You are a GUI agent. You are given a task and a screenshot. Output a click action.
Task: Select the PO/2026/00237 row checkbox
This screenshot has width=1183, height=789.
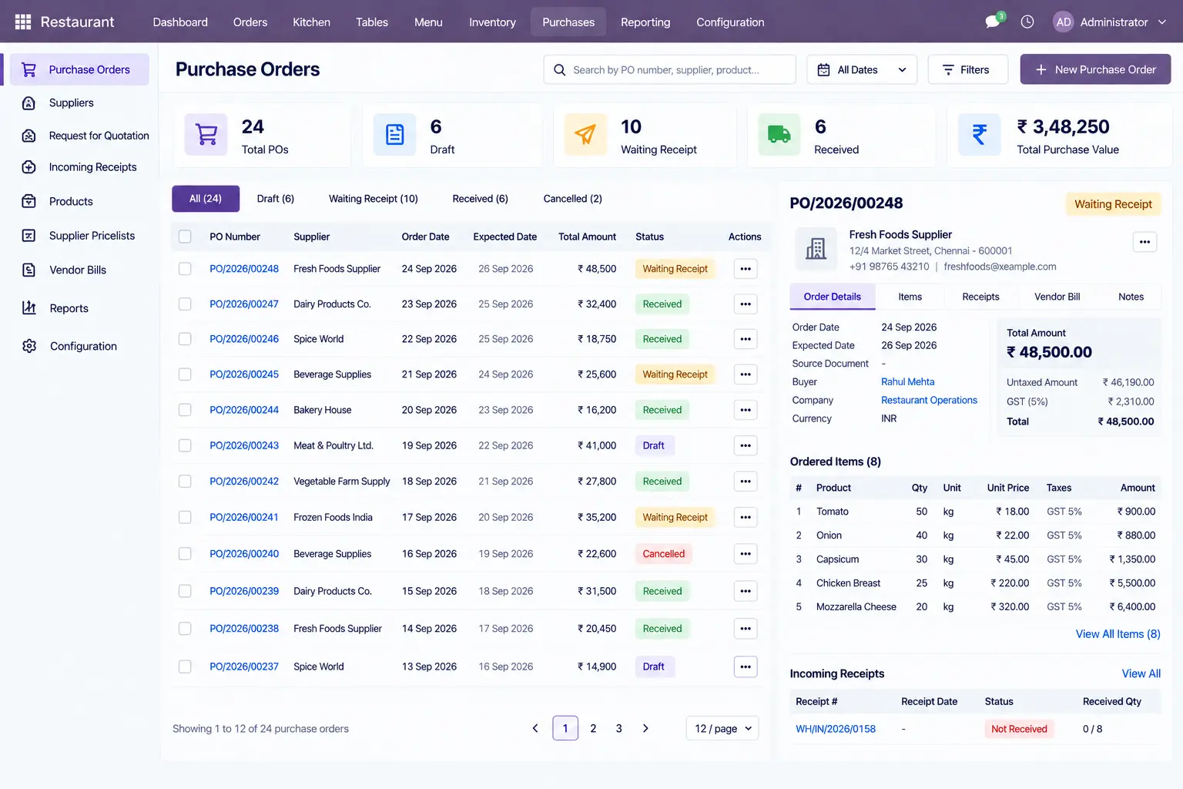click(x=185, y=666)
